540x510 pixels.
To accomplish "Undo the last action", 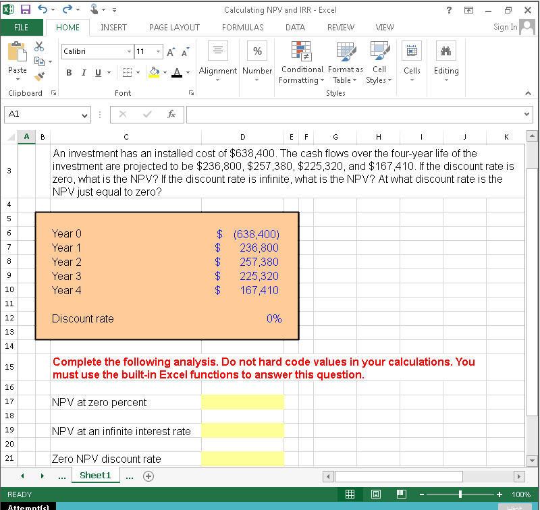I will click(x=43, y=9).
